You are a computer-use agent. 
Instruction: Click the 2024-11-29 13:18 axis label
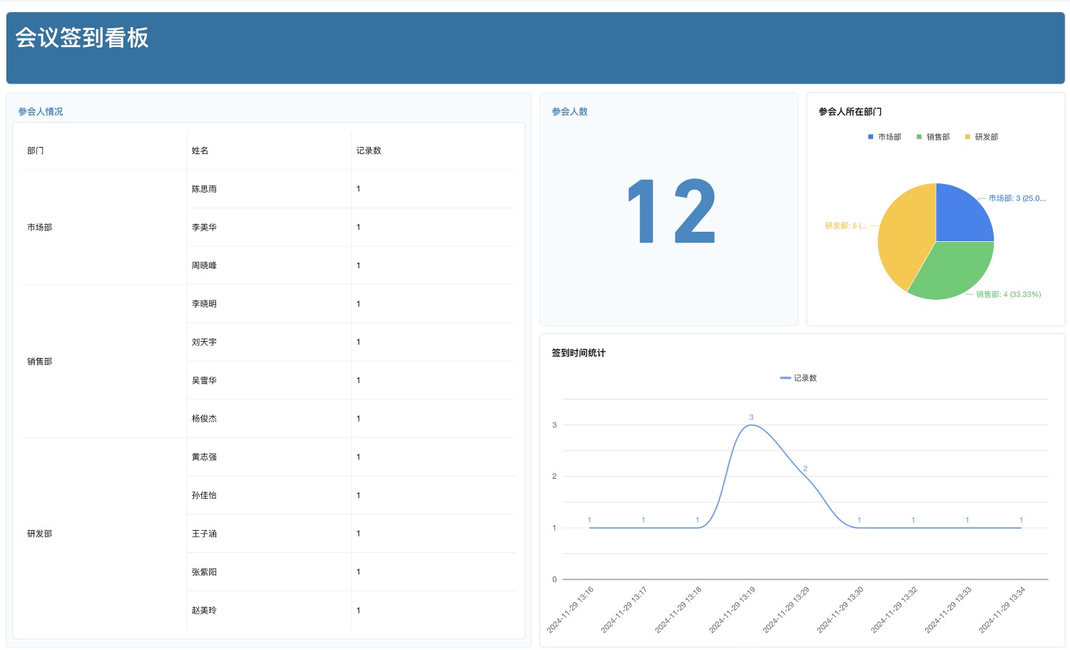pos(678,610)
